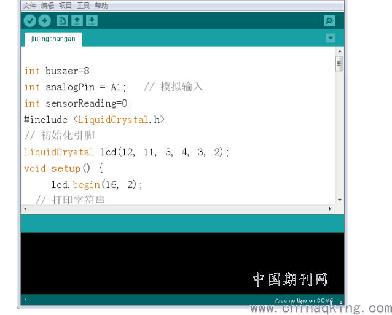Click the 'LiquidCrystal lcd(12, 11, 5, 4, 3, 2);' line

(127, 152)
